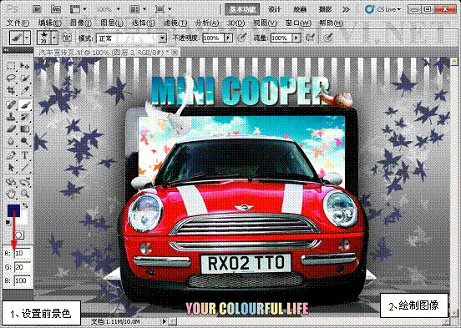Select the Rectangular Marquee tool
The image size is (461, 328).
coord(11,66)
